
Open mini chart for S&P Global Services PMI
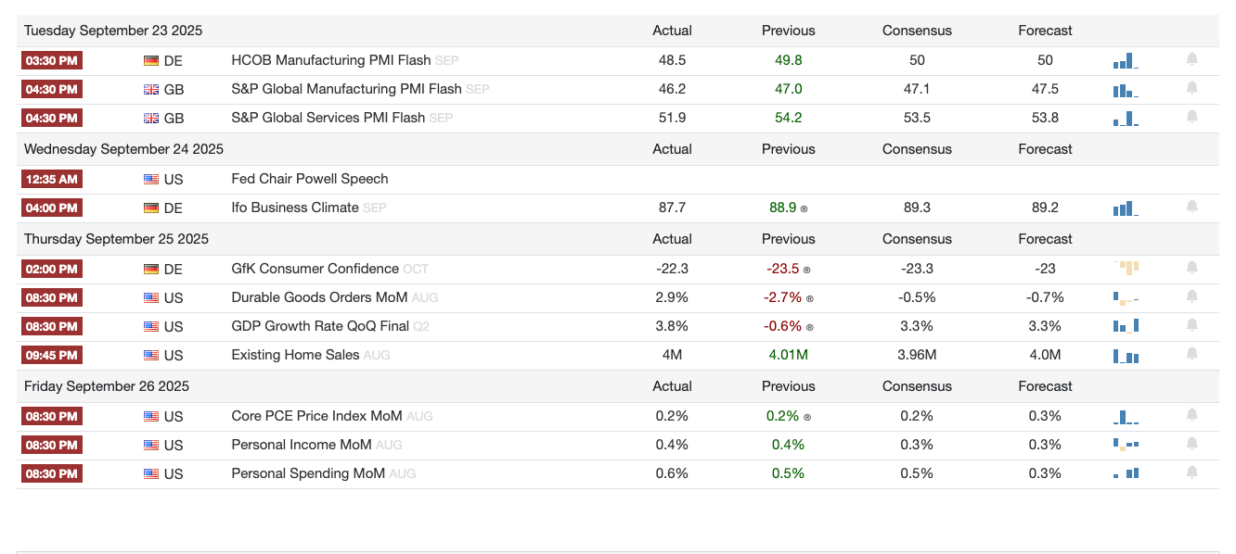tap(1126, 119)
